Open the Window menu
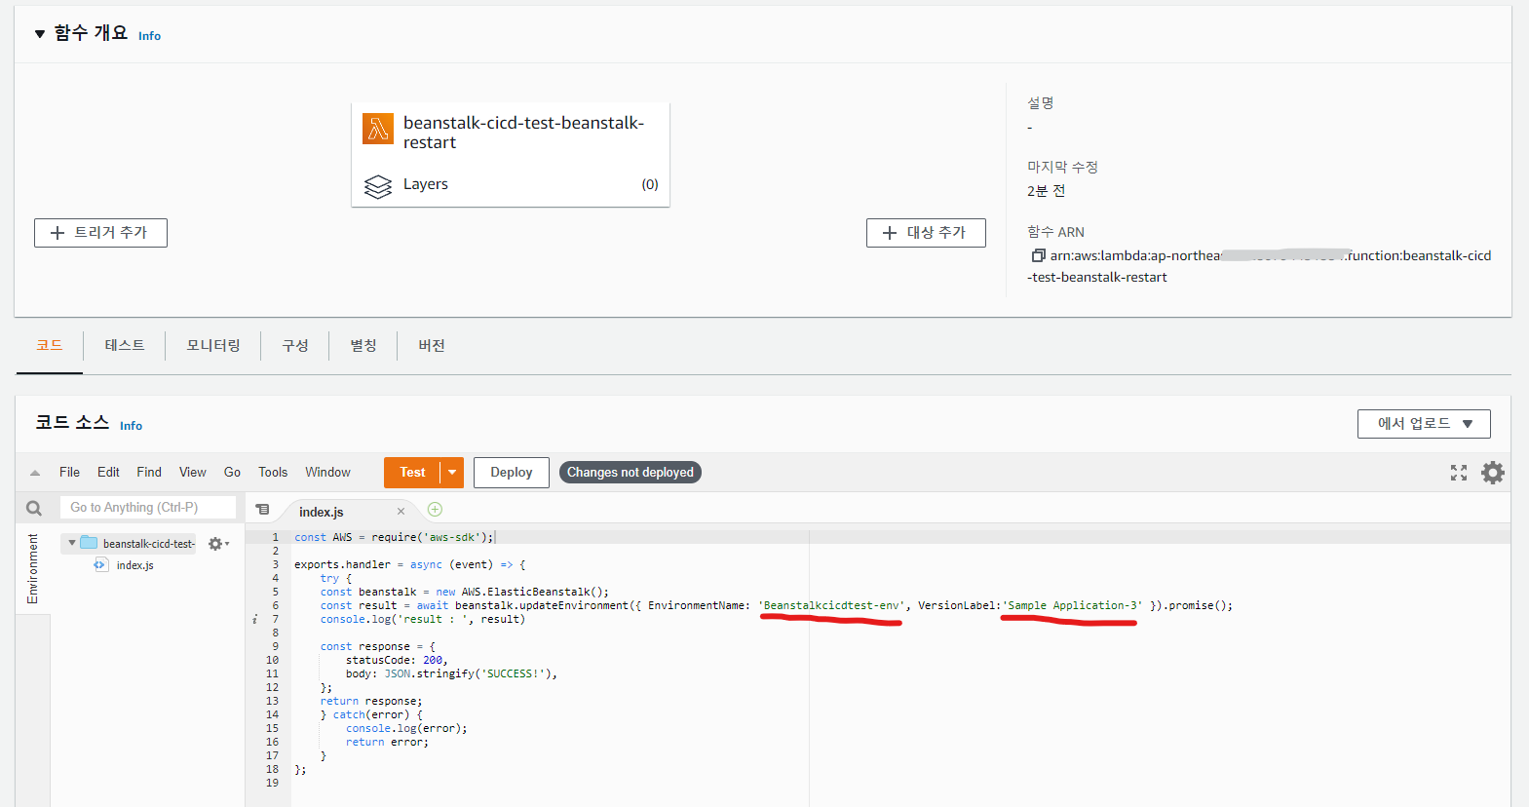Screen dimensions: 1529x807 (x=327, y=473)
